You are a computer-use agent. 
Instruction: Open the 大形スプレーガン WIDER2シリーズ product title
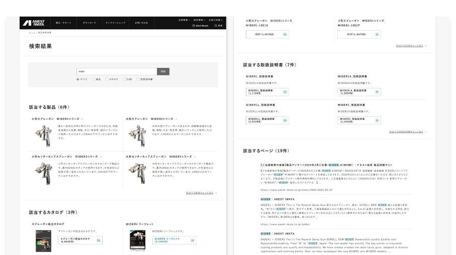[149, 119]
